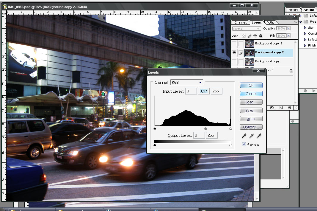Open the Fill slider arrow

click(288, 35)
